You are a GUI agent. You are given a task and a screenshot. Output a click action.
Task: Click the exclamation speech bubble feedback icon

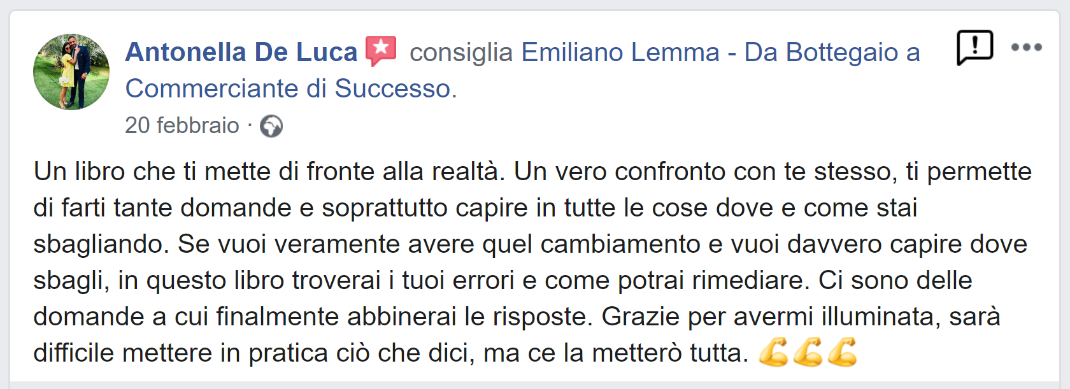click(x=975, y=48)
